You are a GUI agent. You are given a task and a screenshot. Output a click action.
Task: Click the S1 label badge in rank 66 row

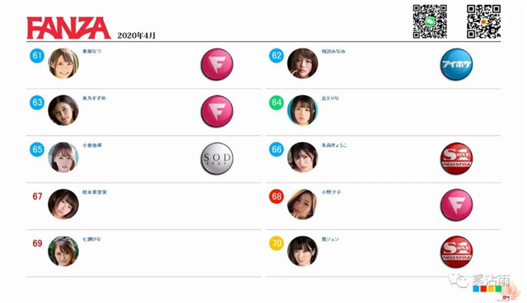coord(456,158)
